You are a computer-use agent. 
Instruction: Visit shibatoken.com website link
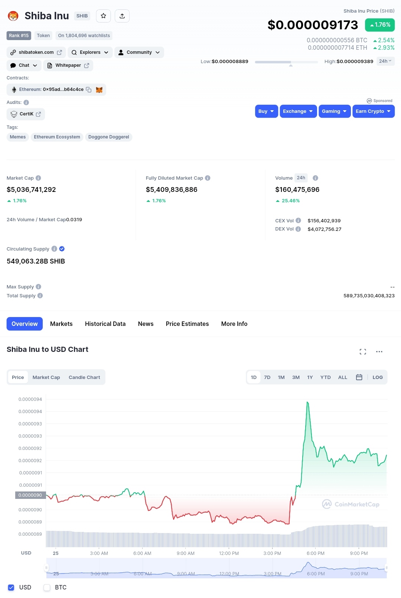click(36, 52)
